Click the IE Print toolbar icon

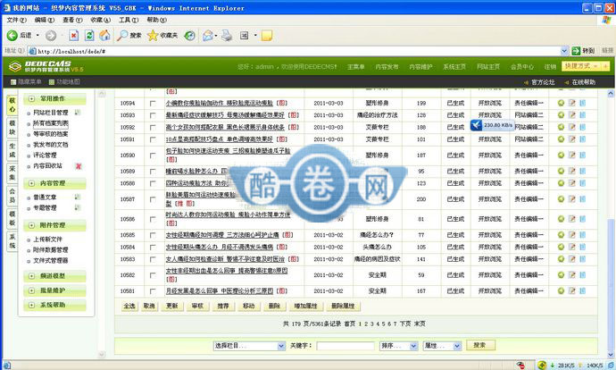[227, 36]
